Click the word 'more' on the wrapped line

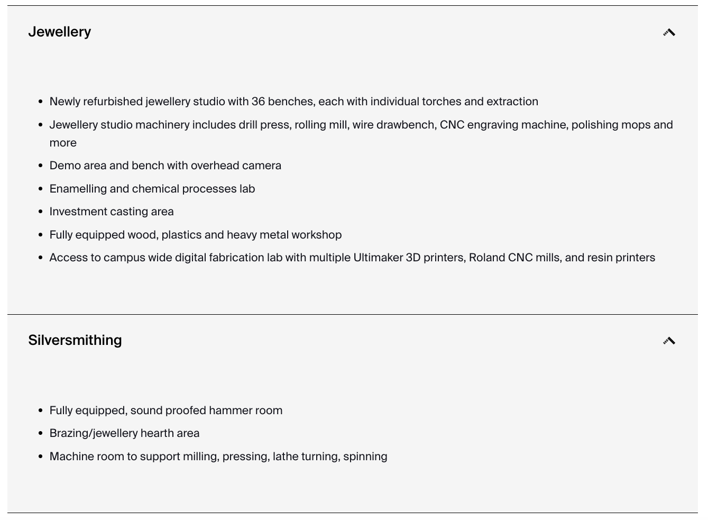(63, 143)
